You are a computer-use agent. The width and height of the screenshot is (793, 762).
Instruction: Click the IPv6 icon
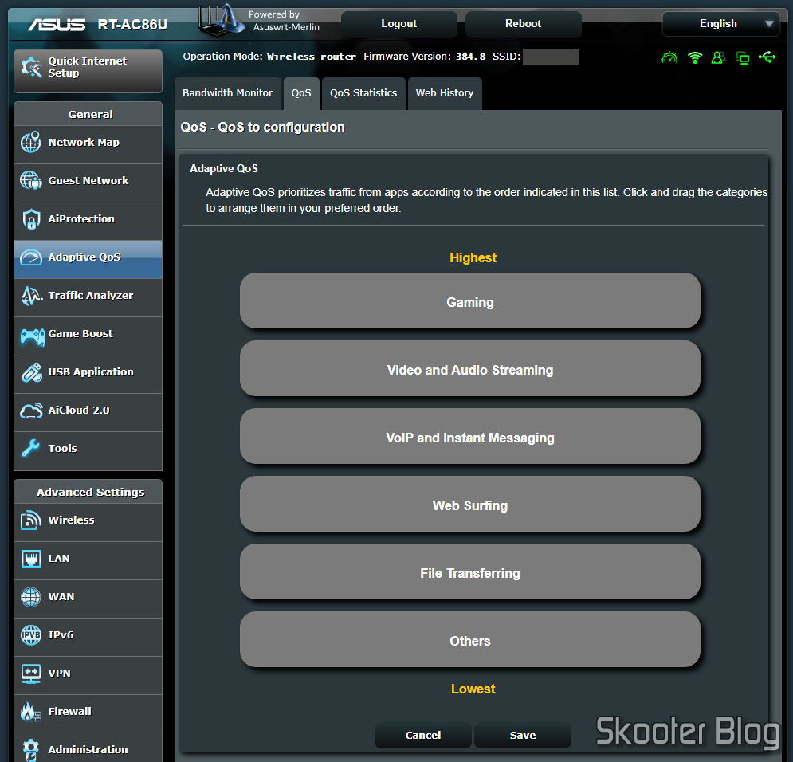click(31, 635)
